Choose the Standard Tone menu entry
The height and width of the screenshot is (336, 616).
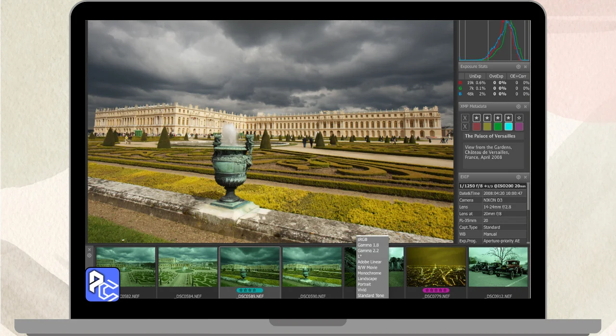(x=371, y=296)
